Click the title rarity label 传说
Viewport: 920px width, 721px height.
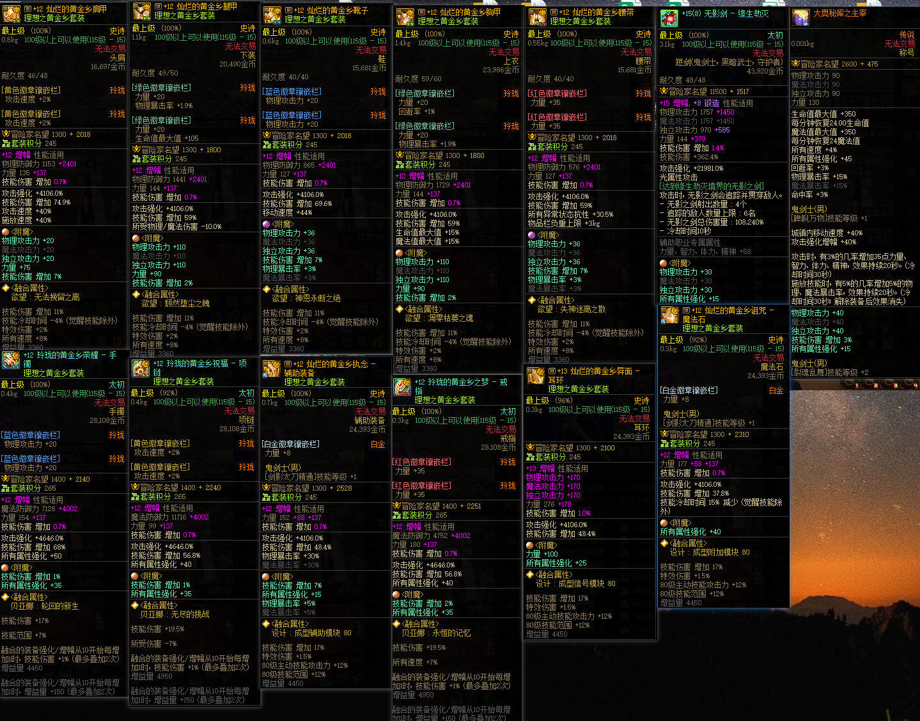pyautogui.click(x=907, y=35)
